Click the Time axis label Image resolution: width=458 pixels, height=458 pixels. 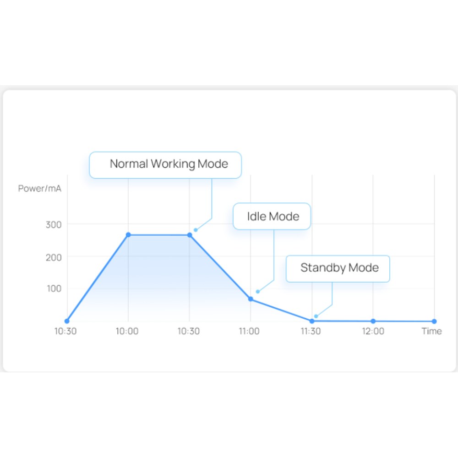(431, 331)
